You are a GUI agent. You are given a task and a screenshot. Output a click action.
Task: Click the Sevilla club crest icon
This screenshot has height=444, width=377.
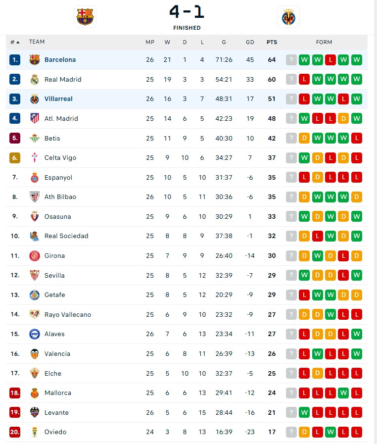pos(34,275)
